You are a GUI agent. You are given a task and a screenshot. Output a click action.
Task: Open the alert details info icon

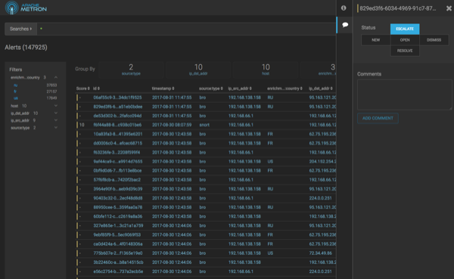pos(344,8)
